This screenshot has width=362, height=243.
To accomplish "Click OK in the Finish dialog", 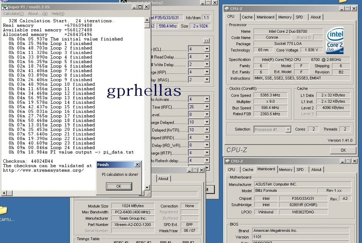I will click(x=119, y=186).
